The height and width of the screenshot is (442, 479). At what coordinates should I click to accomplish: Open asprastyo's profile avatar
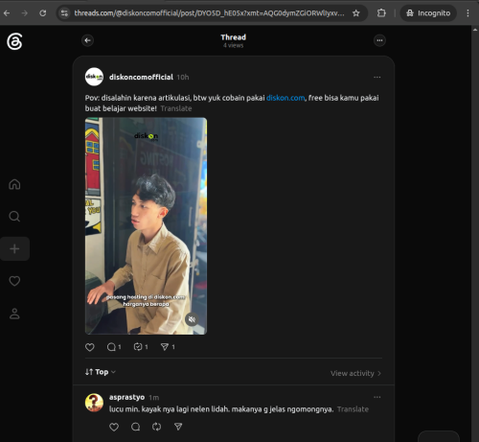[94, 403]
